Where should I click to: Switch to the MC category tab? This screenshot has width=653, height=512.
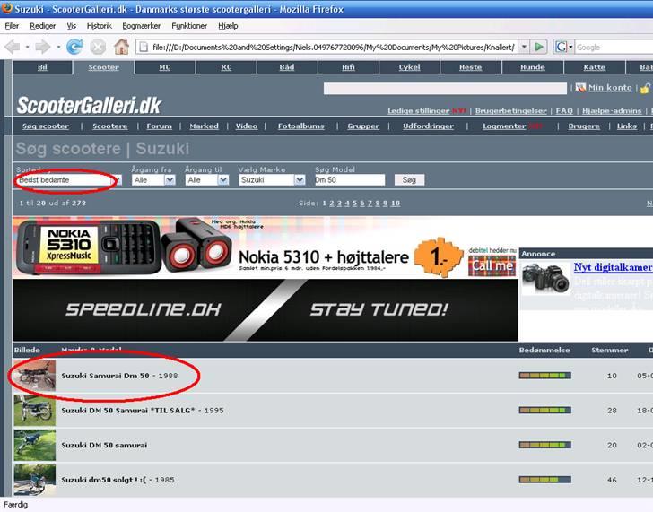(165, 67)
